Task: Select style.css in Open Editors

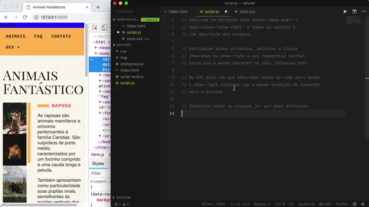Action: click(134, 39)
